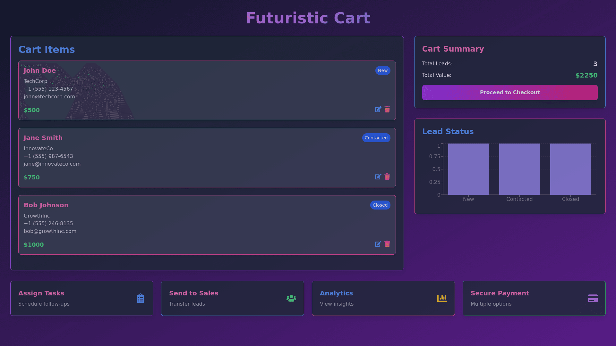Click the Send to Sales people icon
Image resolution: width=616 pixels, height=346 pixels.
pyautogui.click(x=291, y=298)
